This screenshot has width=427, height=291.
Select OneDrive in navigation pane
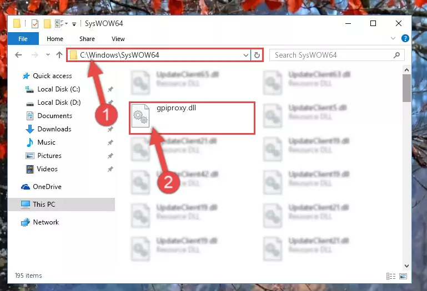(x=47, y=187)
